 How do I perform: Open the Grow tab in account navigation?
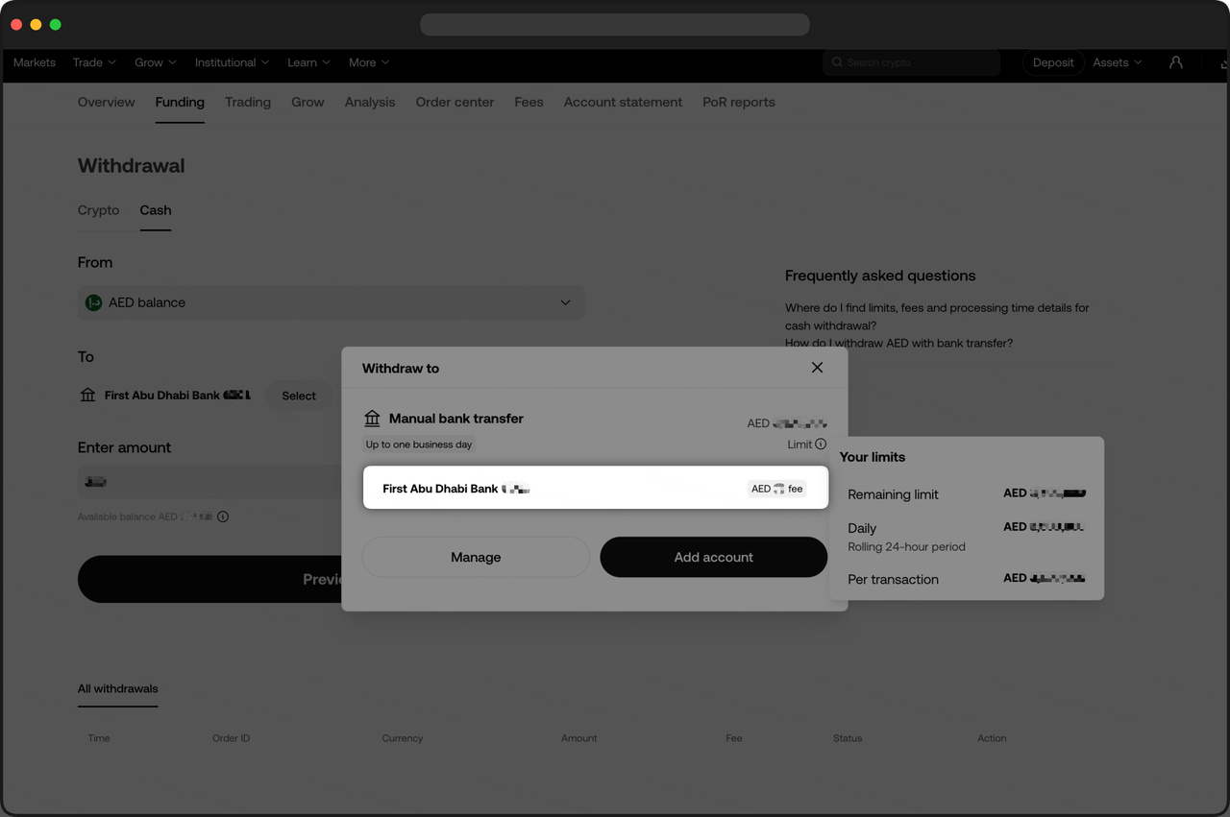coord(307,102)
